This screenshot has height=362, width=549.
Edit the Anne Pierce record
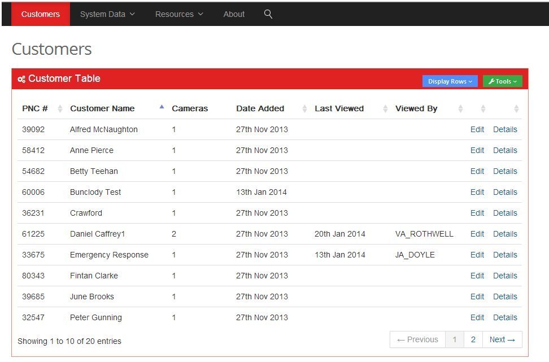pos(477,150)
